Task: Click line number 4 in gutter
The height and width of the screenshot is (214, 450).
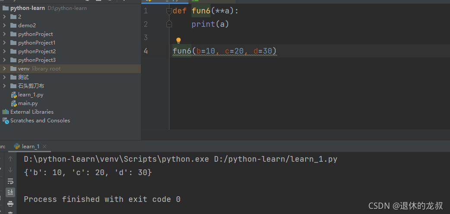Action: [146, 51]
